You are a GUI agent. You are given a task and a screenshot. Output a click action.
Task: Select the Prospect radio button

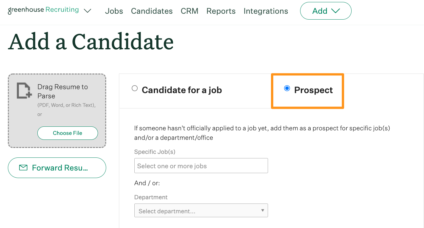pyautogui.click(x=287, y=89)
